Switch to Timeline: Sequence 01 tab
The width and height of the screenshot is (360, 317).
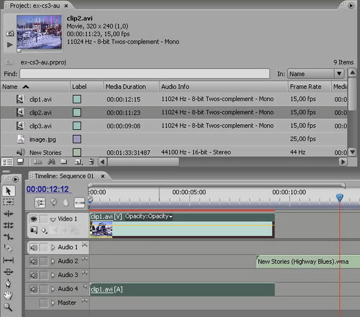coord(64,176)
